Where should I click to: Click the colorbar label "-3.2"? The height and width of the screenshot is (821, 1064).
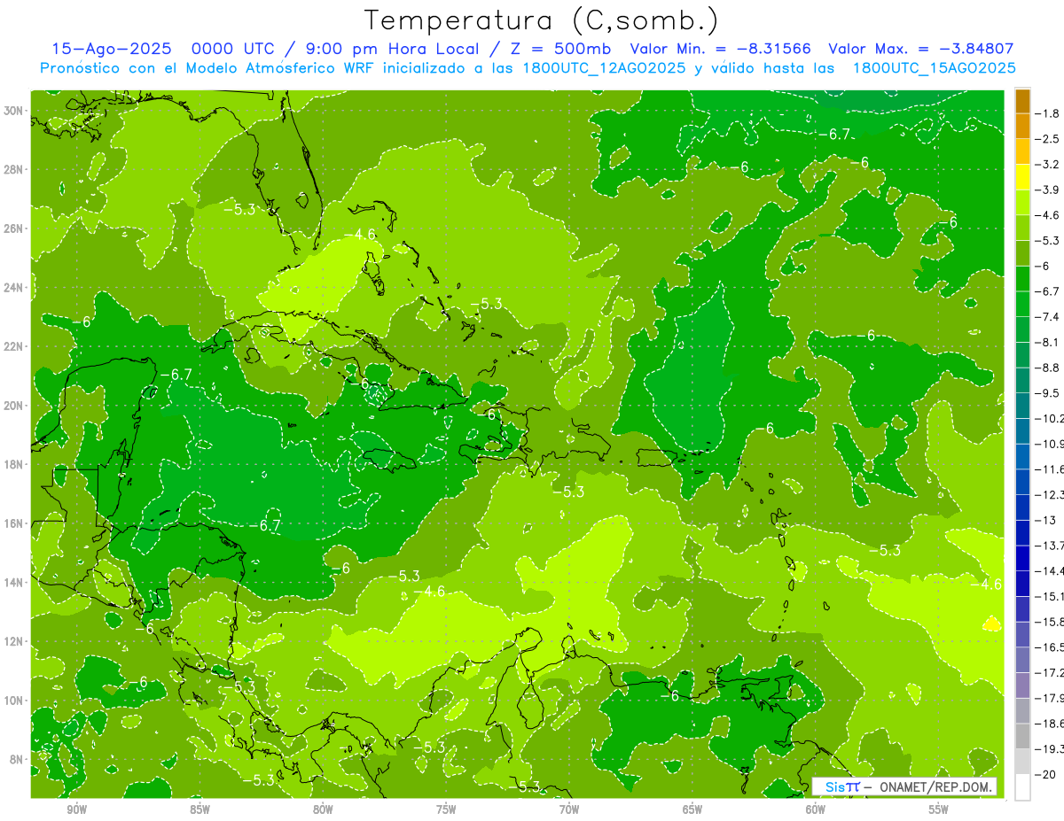[1048, 164]
